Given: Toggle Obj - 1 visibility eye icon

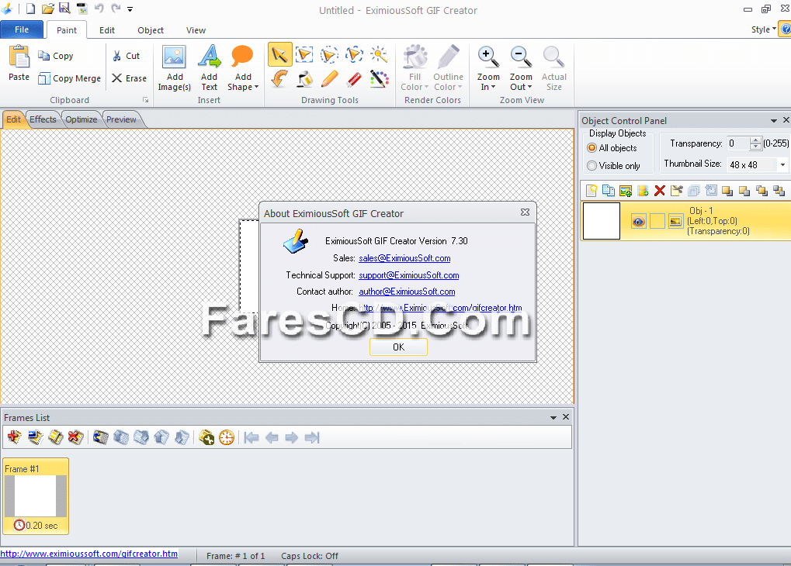Looking at the screenshot, I should (x=639, y=221).
